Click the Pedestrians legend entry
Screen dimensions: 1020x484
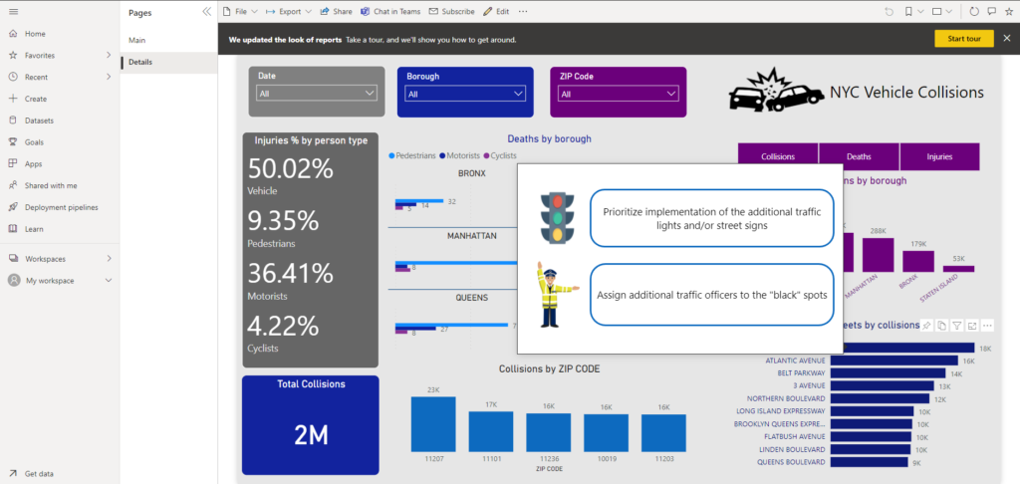click(x=412, y=155)
